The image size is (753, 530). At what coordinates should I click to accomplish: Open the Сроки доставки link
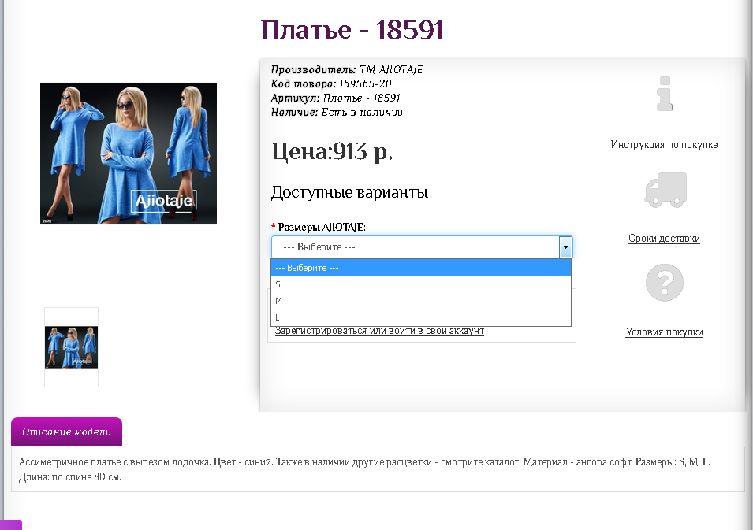coord(664,239)
